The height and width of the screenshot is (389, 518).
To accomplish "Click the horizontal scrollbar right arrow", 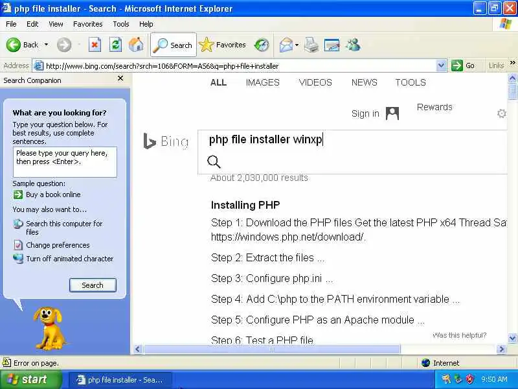I will [501, 349].
